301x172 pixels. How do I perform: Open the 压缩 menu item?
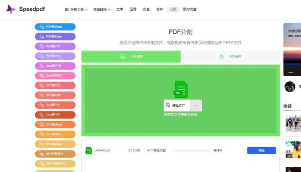point(133,9)
